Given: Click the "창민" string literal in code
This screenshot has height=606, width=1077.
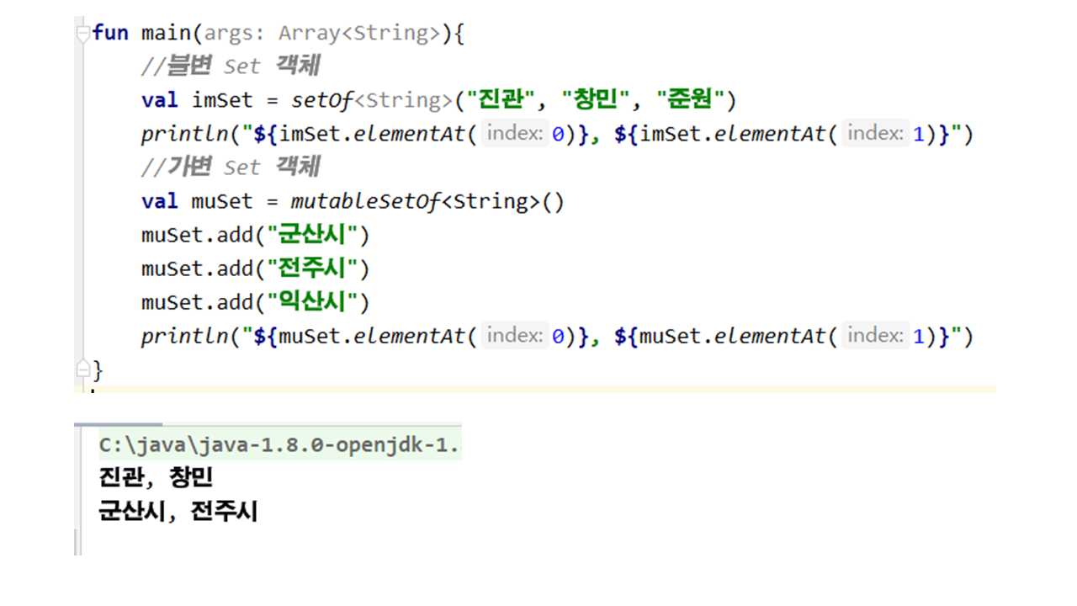Looking at the screenshot, I should click(x=597, y=101).
